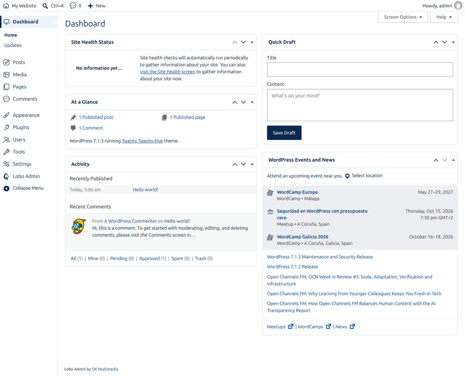The width and height of the screenshot is (465, 376).
Task: Move Quick Draft panel down
Action: (x=444, y=42)
